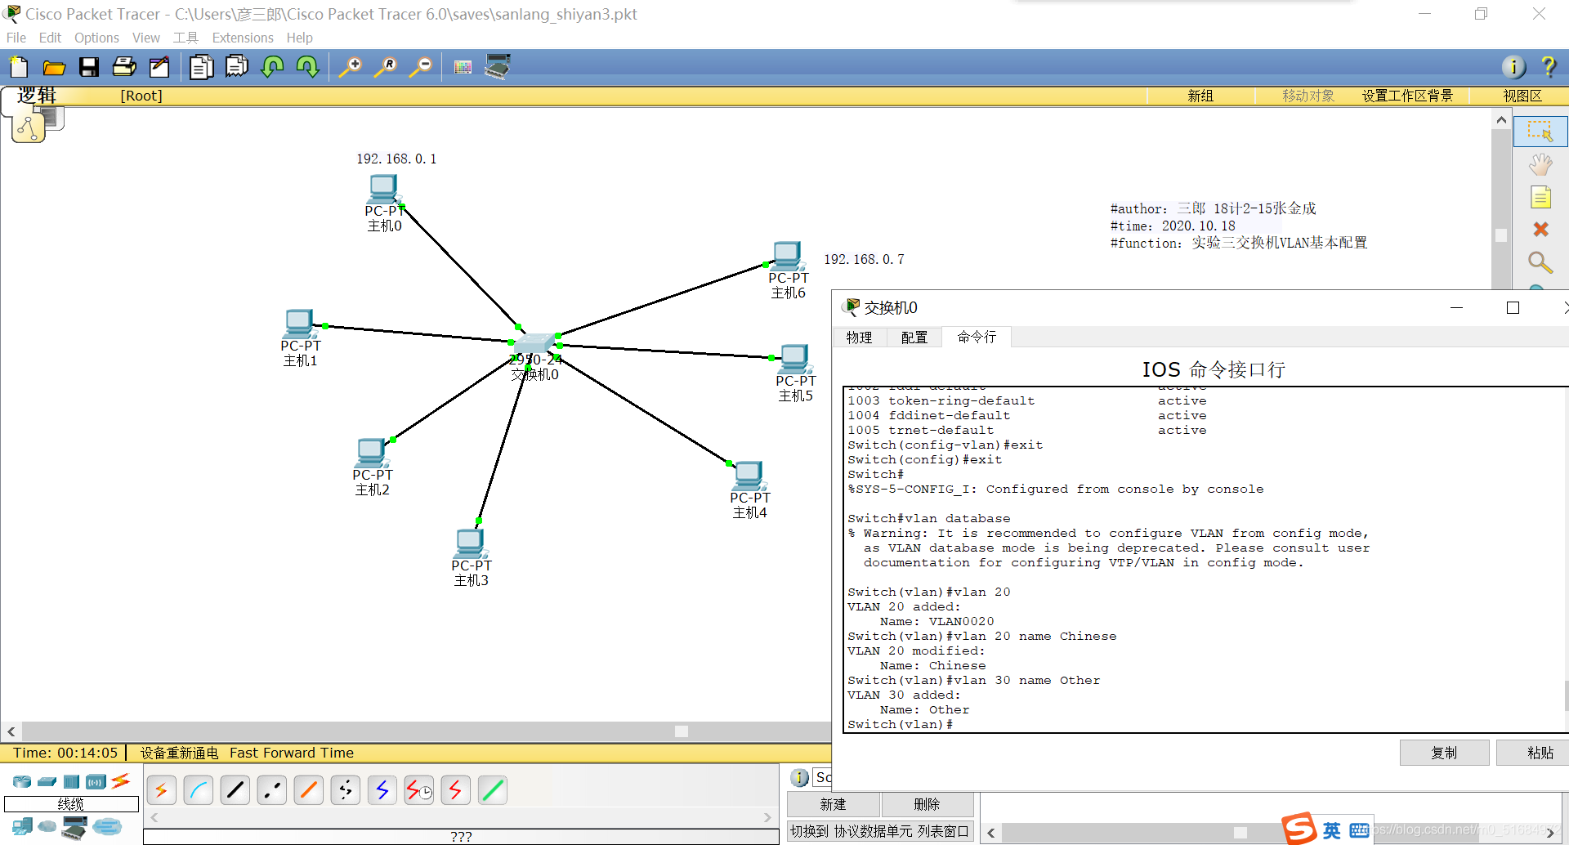
Task: Click the Paste toolbar icon
Action: pyautogui.click(x=237, y=66)
